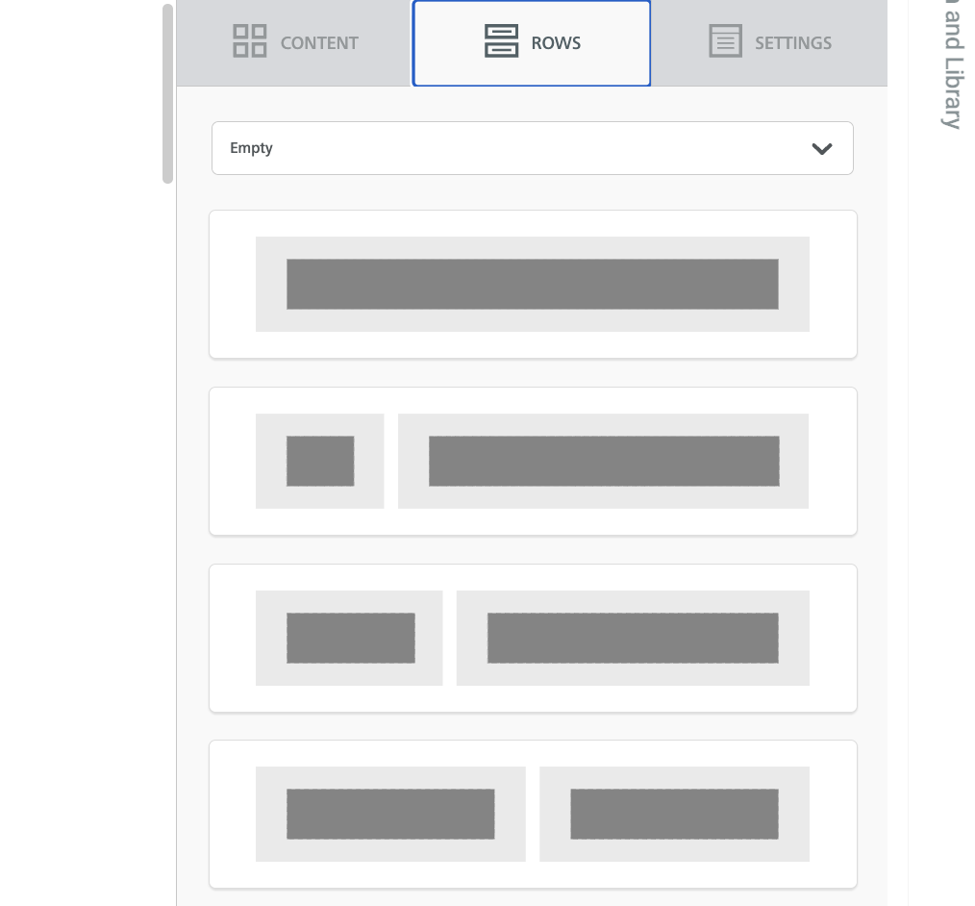The height and width of the screenshot is (906, 975).
Task: Click the dropdown chevron arrow beside Empty
Action: pyautogui.click(x=822, y=149)
